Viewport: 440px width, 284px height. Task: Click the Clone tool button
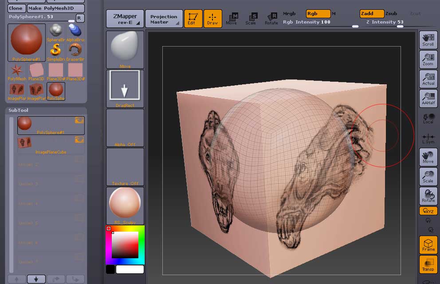click(x=16, y=8)
